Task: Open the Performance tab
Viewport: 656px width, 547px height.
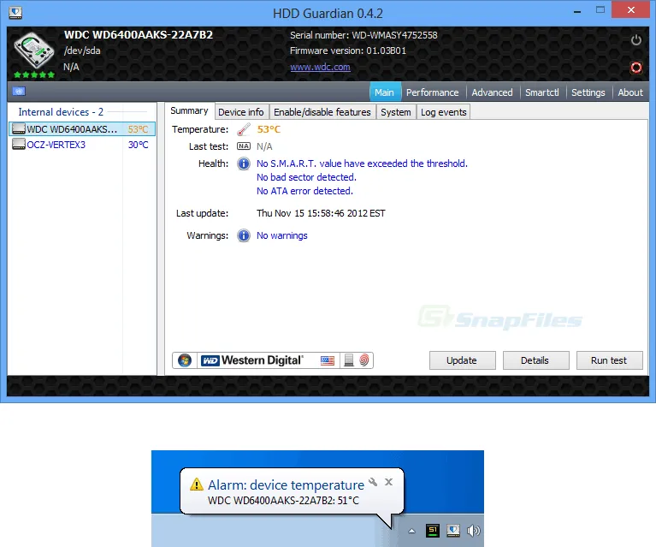Action: (x=432, y=92)
